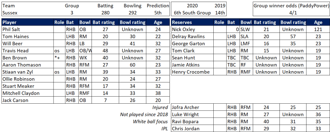Click Delray Rawlins' bowl rating 57

[293, 36]
